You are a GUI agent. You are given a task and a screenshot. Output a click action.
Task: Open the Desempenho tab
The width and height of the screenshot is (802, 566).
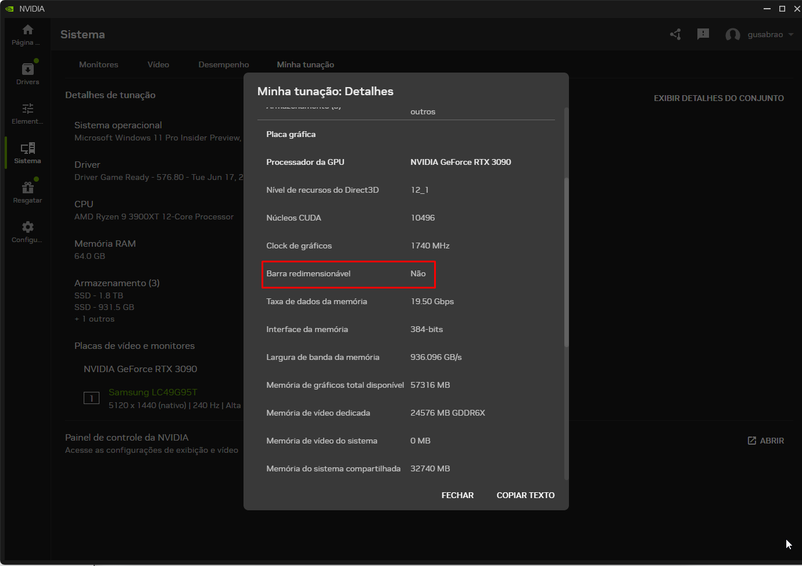(x=224, y=64)
